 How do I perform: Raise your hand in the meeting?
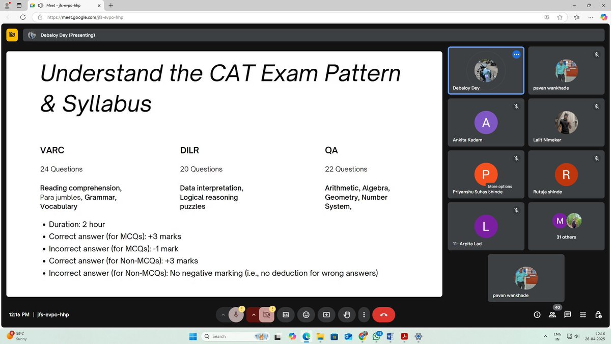(347, 314)
